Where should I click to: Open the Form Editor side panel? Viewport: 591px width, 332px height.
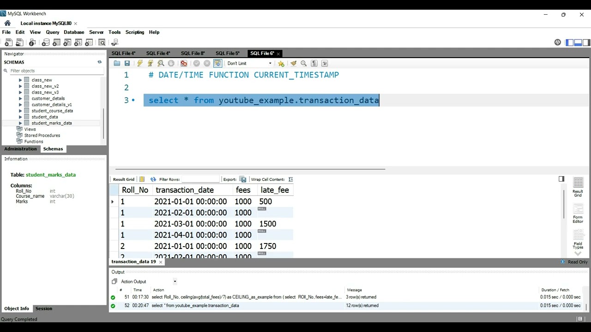point(578,213)
